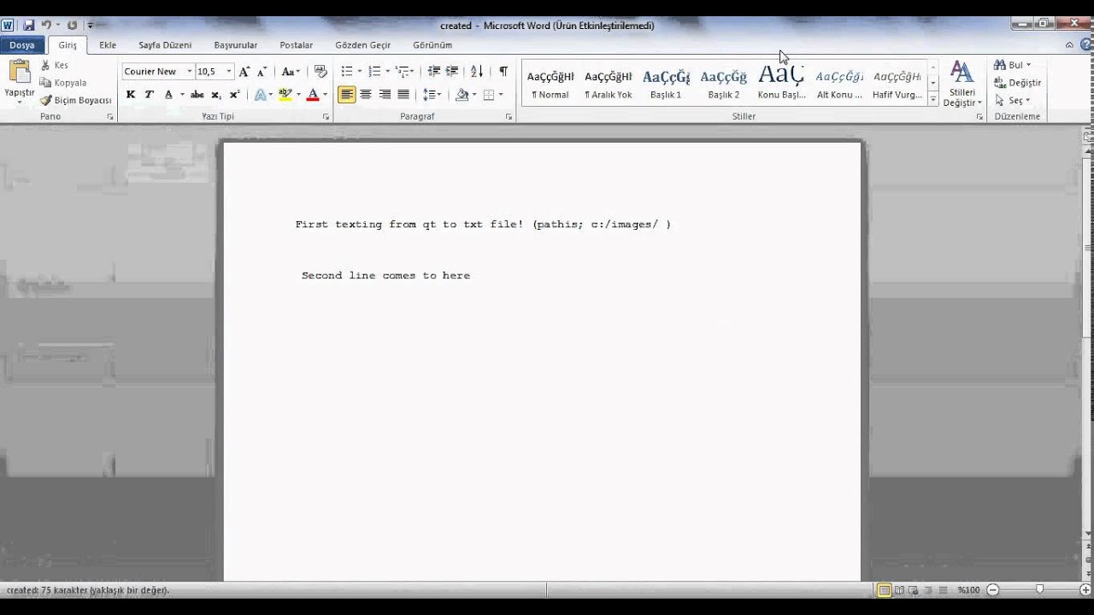Switch to the Sayfa Düzeni tab
This screenshot has height=615, width=1094.
pyautogui.click(x=165, y=45)
